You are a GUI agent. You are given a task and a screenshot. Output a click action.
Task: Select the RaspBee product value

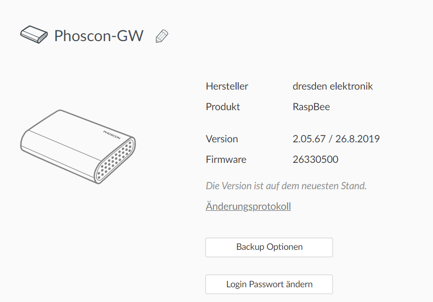(x=311, y=106)
